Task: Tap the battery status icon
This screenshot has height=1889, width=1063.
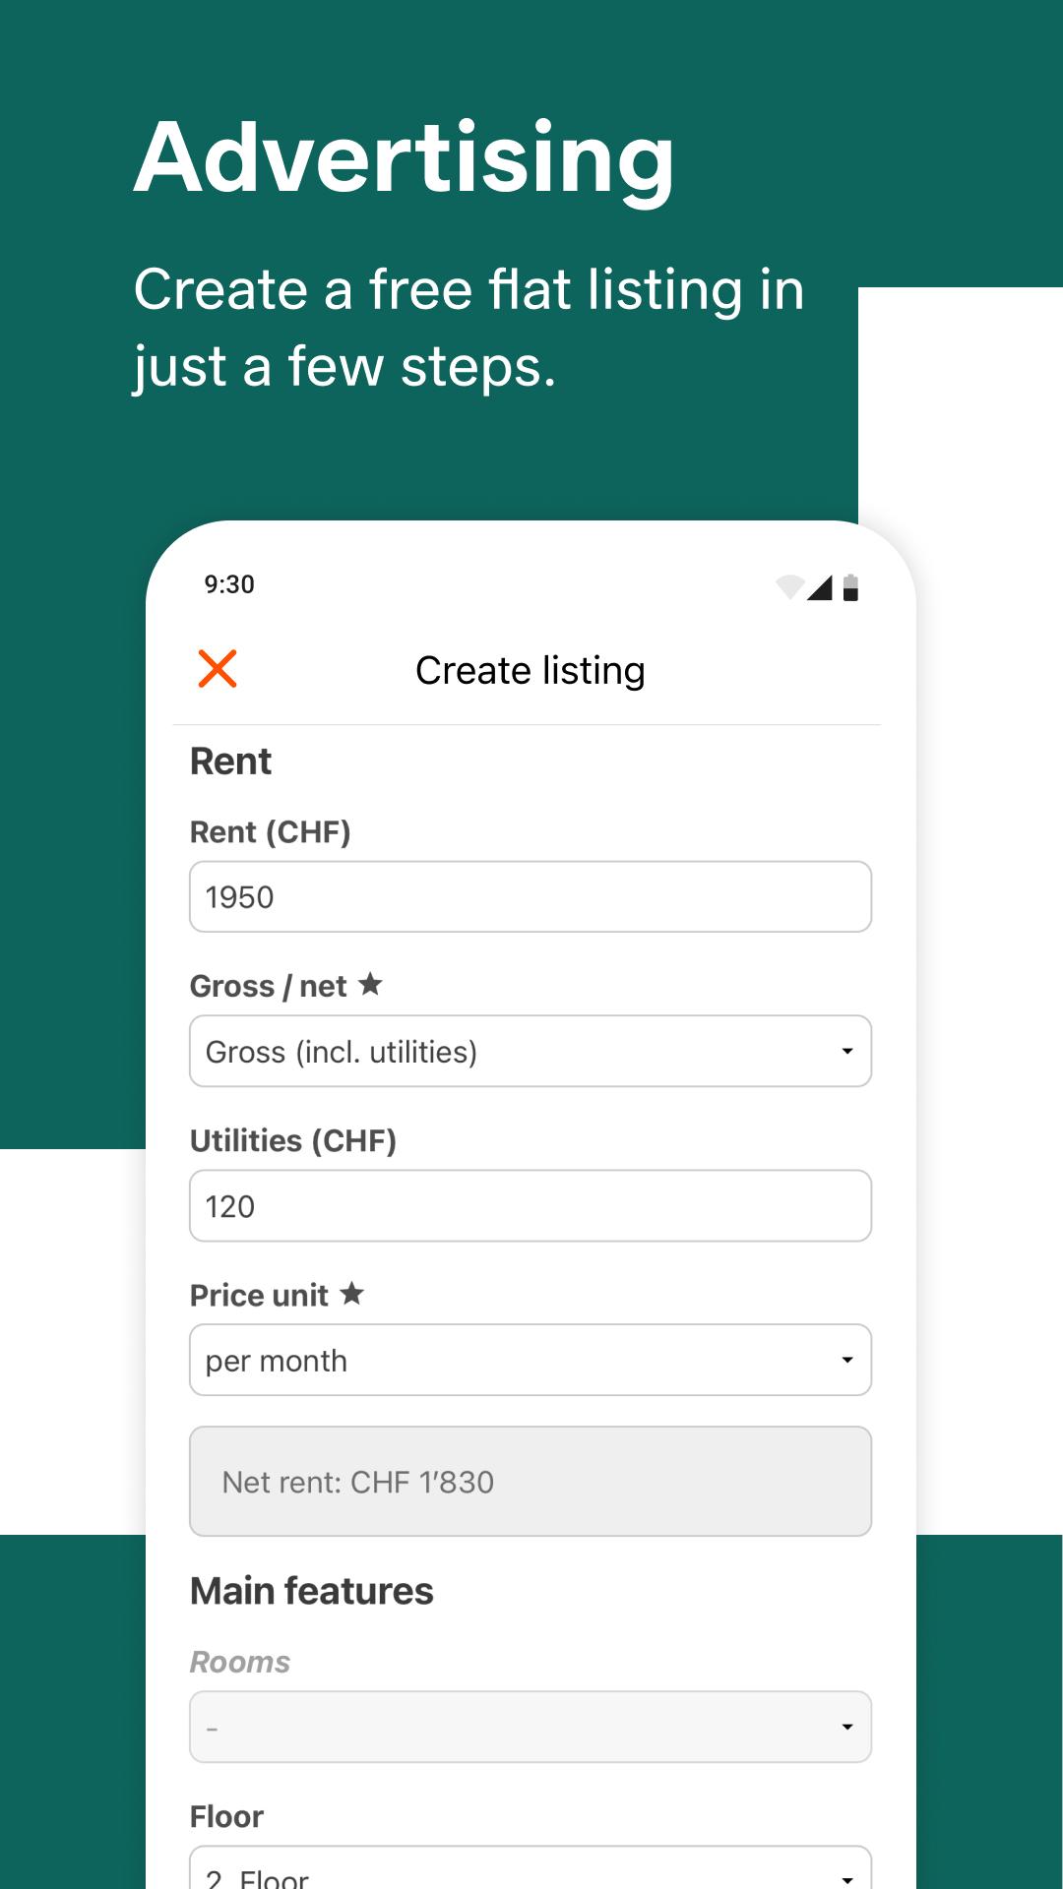Action: click(851, 587)
